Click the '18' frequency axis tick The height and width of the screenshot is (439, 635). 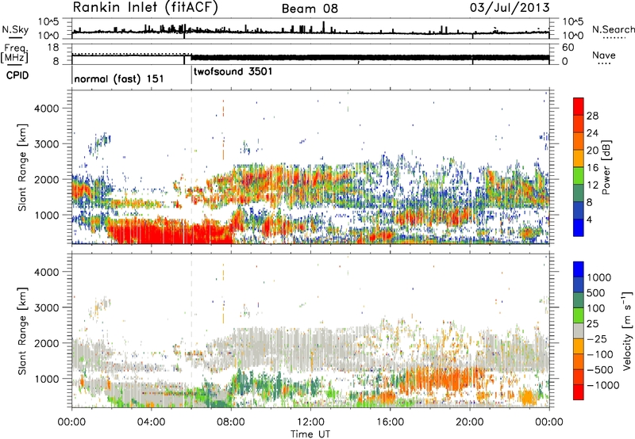click(x=53, y=48)
